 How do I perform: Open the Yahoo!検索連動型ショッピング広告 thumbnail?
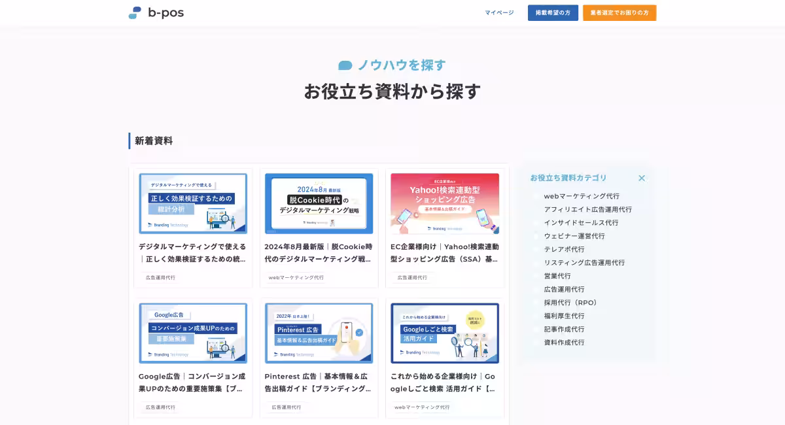coord(445,203)
